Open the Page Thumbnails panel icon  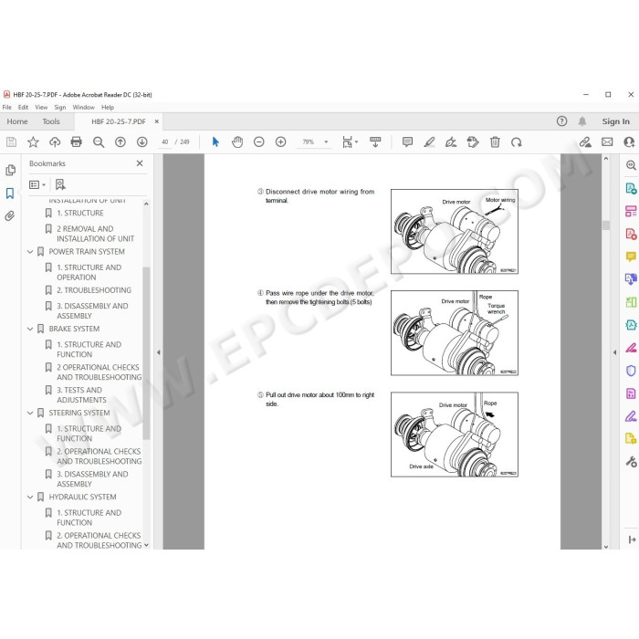10,170
